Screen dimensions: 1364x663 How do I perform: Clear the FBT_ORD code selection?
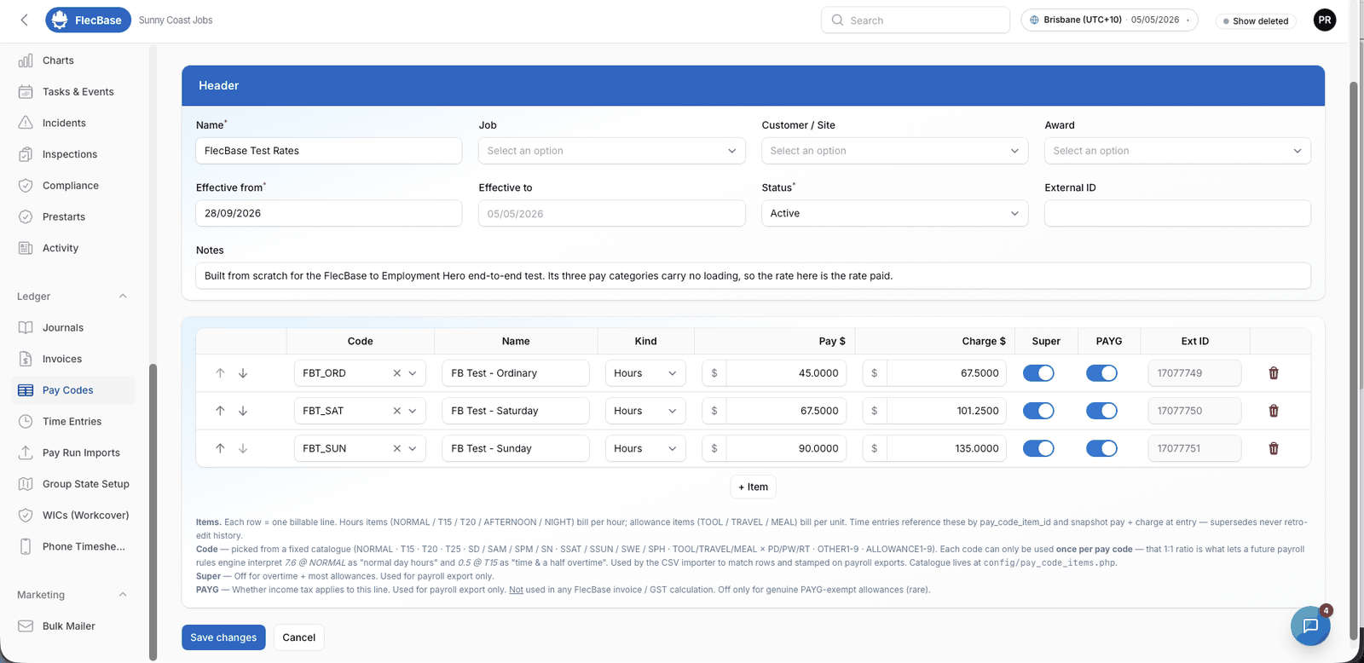click(x=396, y=373)
